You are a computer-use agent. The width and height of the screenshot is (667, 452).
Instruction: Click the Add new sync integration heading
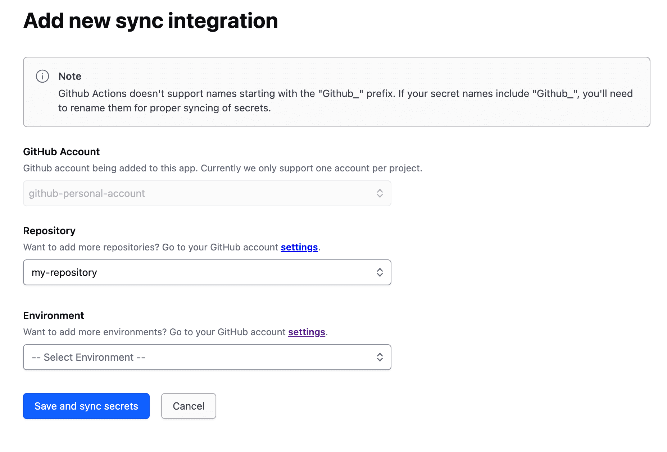(x=151, y=21)
